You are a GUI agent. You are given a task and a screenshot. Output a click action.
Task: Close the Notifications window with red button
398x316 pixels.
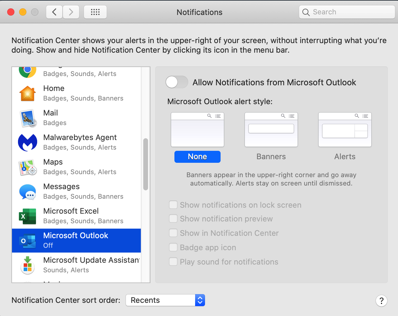click(11, 12)
